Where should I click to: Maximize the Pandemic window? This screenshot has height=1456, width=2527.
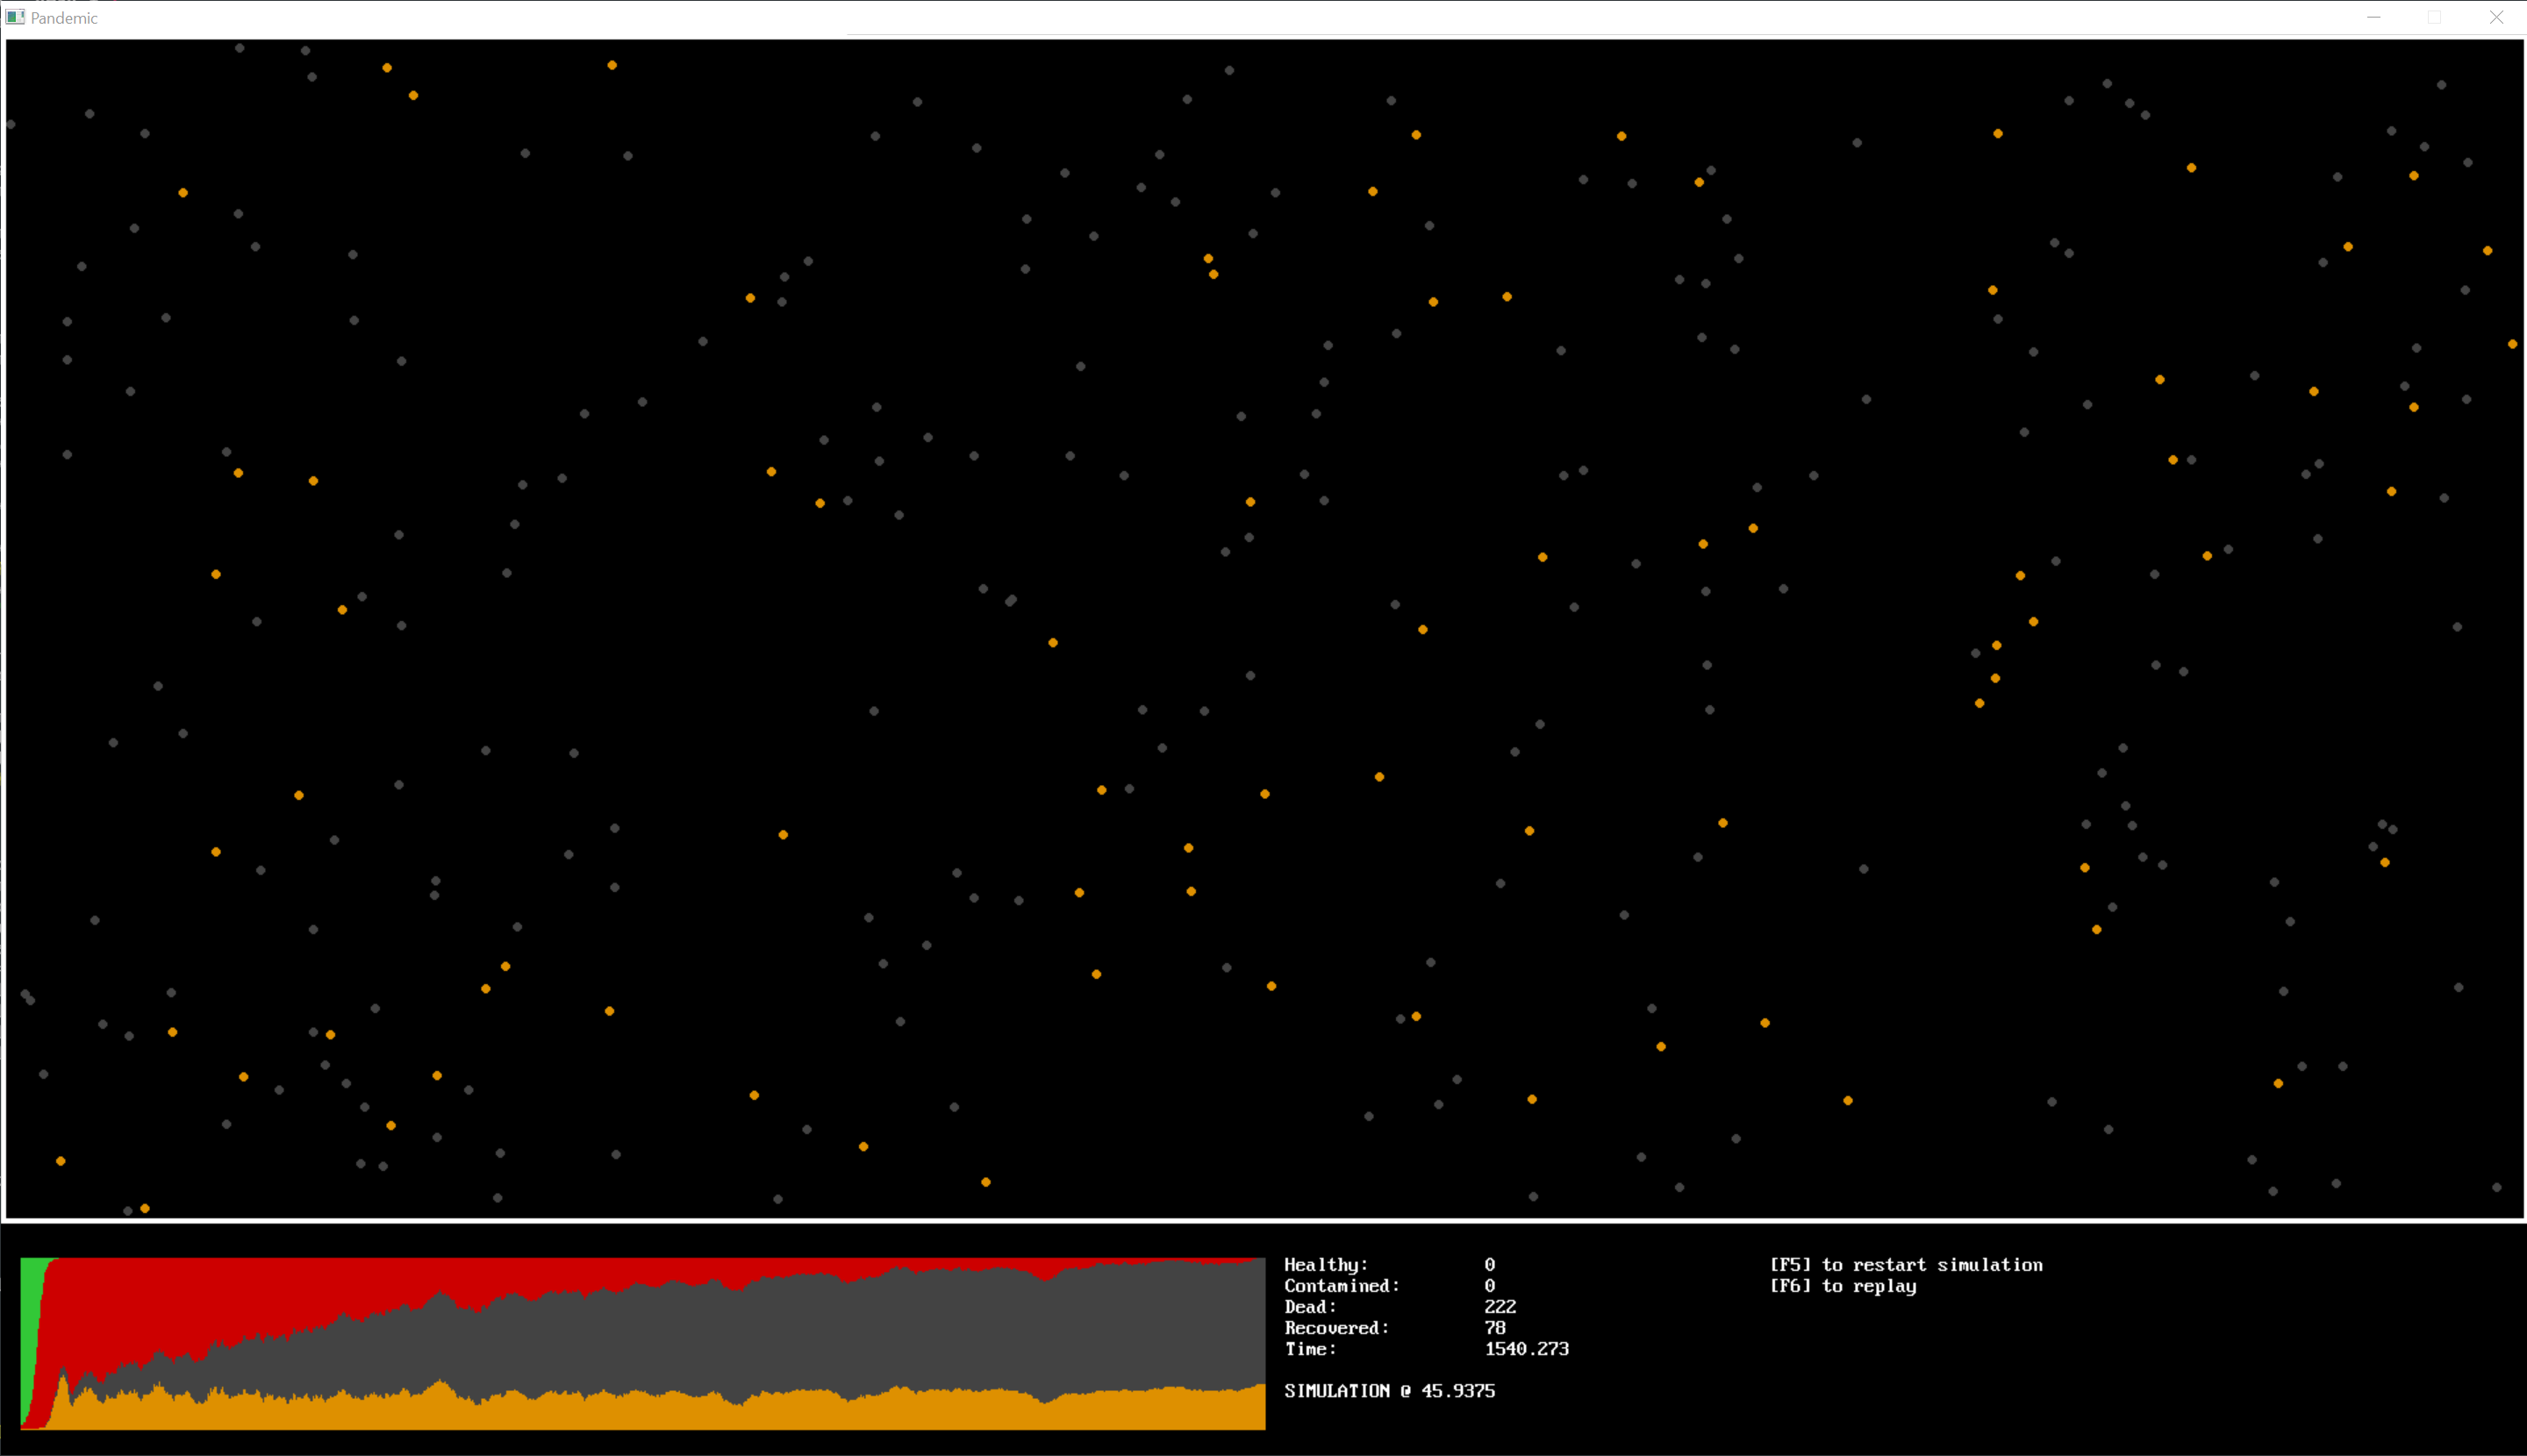click(2434, 17)
